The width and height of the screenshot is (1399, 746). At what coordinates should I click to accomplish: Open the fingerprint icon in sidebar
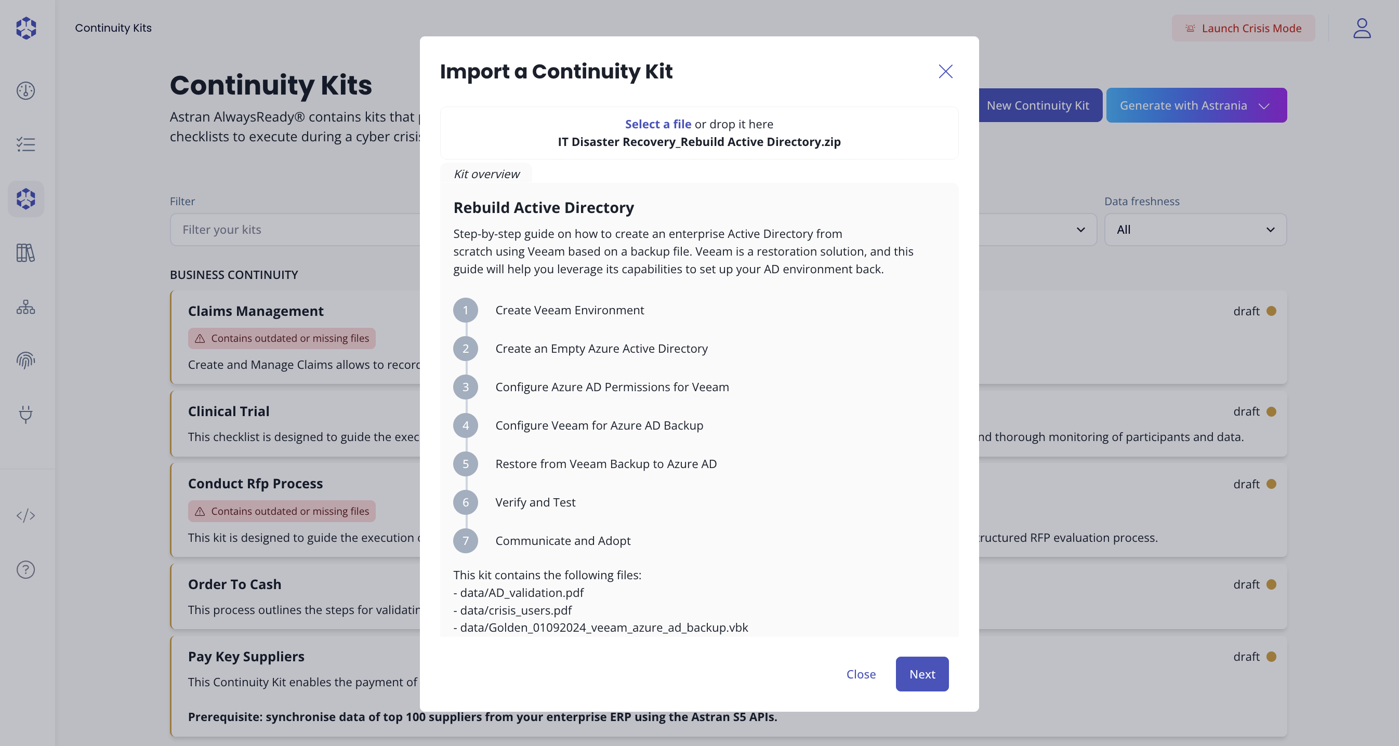click(25, 360)
